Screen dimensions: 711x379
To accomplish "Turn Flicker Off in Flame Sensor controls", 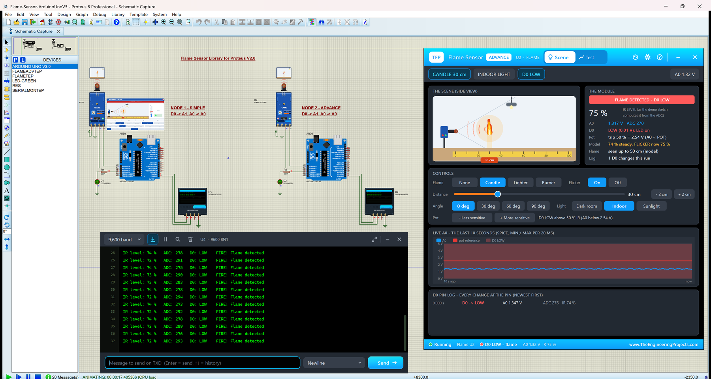I will [x=618, y=183].
